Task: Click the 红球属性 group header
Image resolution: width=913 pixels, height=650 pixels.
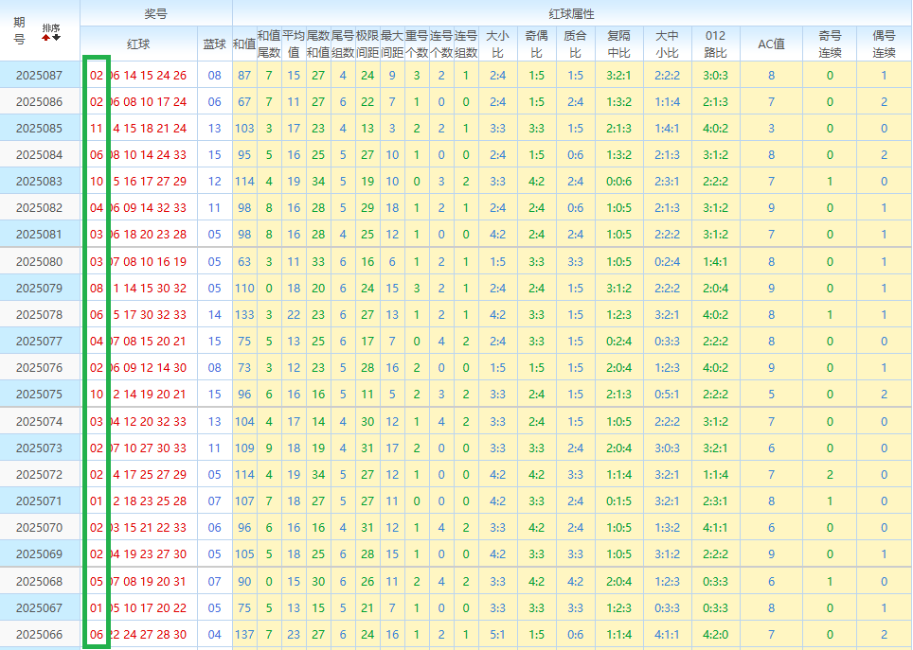Action: point(571,13)
